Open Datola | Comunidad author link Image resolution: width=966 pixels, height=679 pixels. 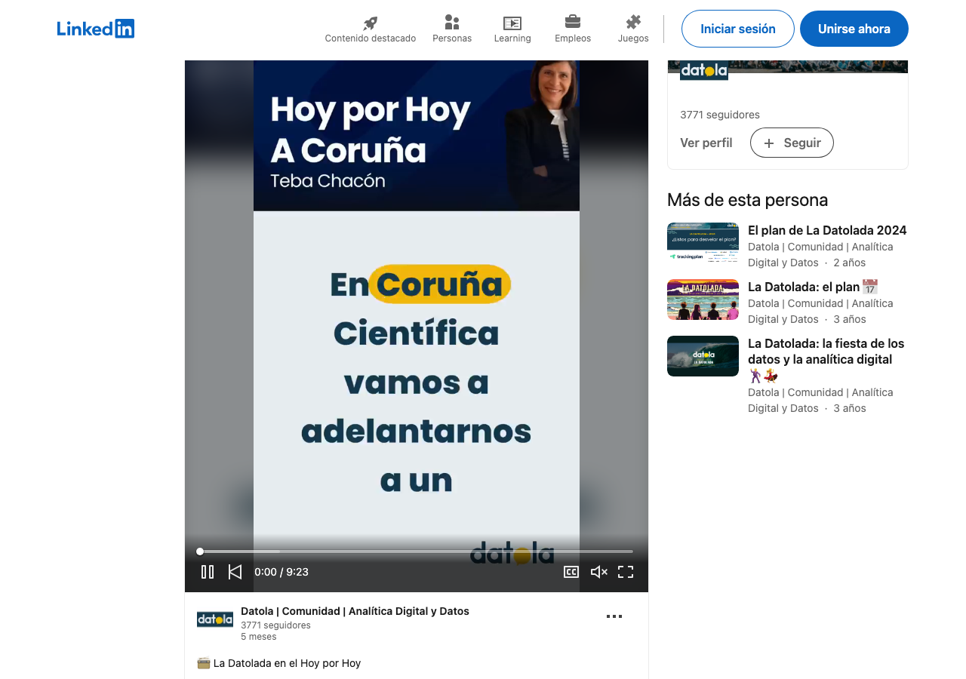355,611
